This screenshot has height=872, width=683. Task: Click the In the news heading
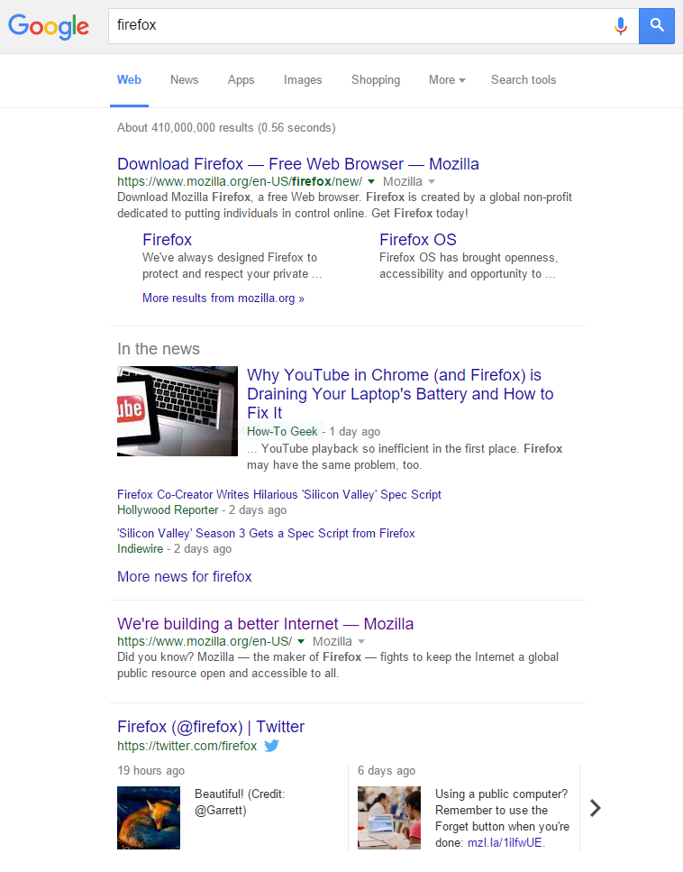click(159, 349)
